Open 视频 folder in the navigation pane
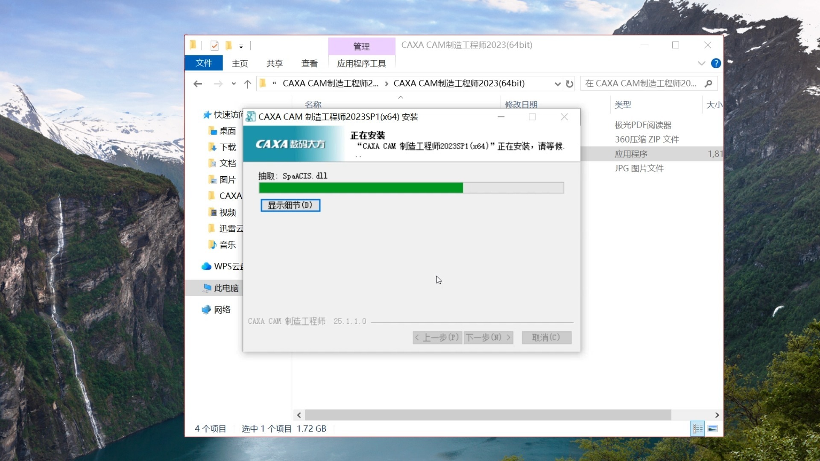This screenshot has height=461, width=820. tap(223, 212)
